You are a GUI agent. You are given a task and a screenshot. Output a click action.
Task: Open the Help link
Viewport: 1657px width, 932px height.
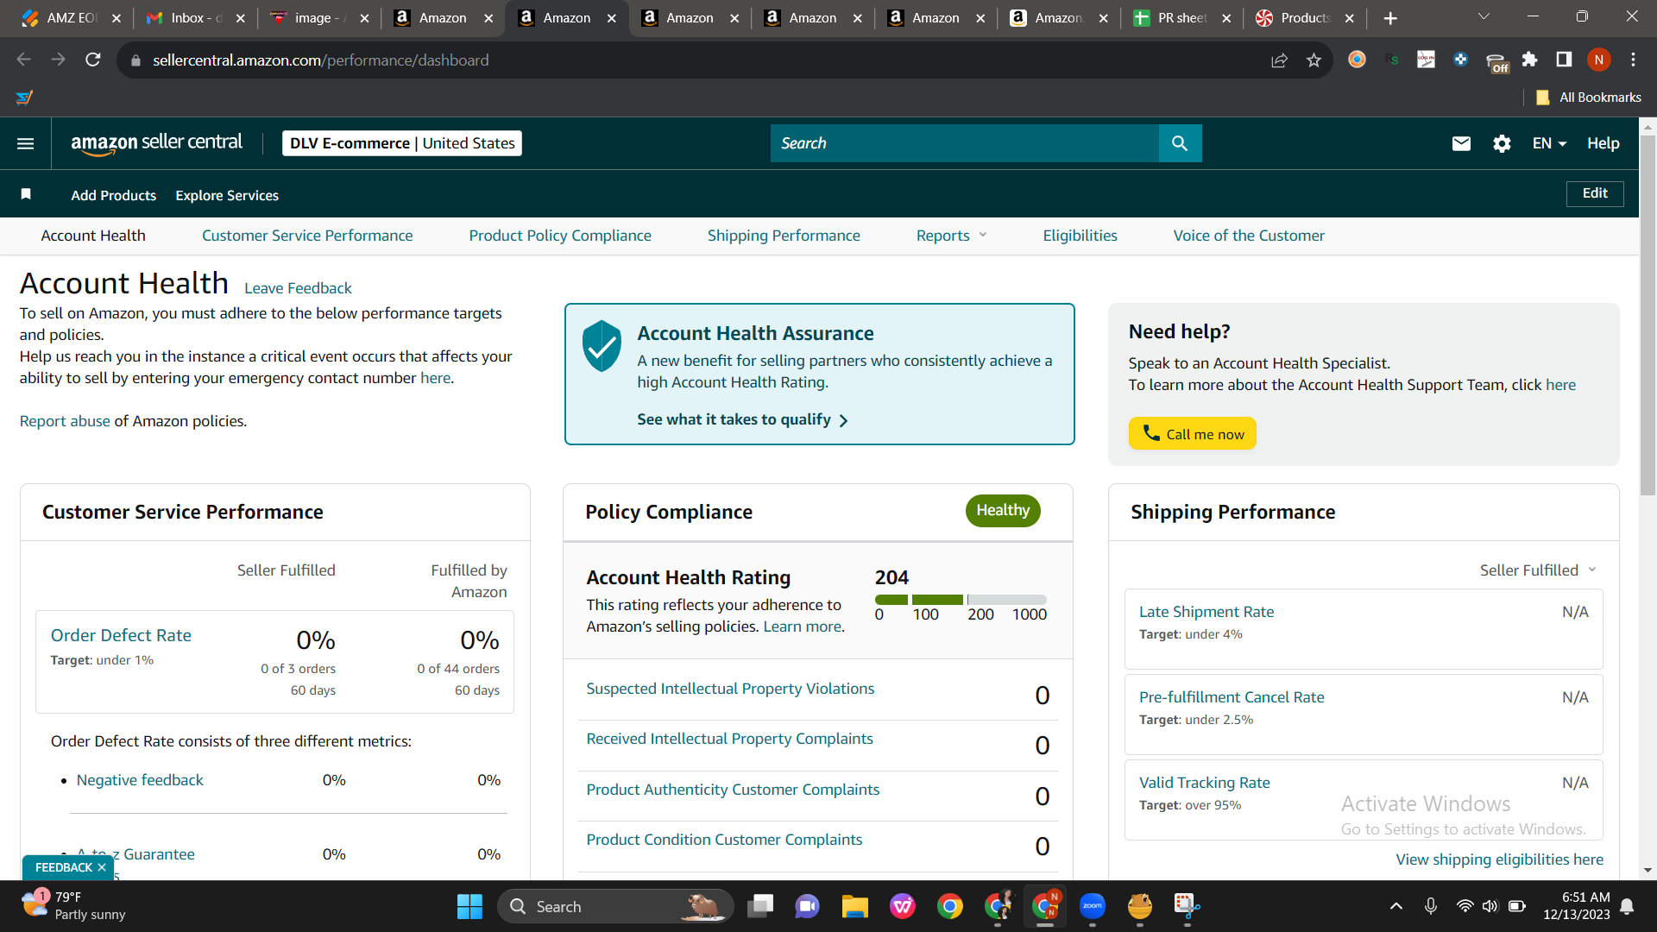(x=1603, y=143)
